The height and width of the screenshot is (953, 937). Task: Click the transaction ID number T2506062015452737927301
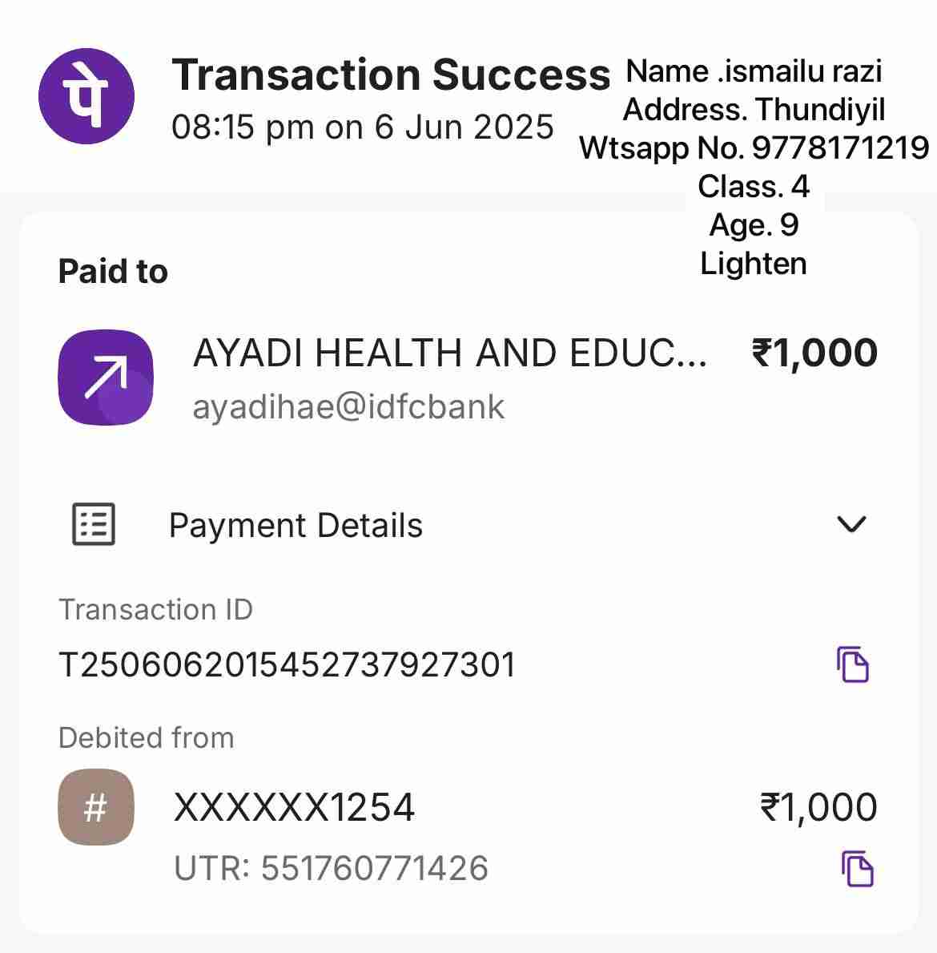click(x=287, y=665)
